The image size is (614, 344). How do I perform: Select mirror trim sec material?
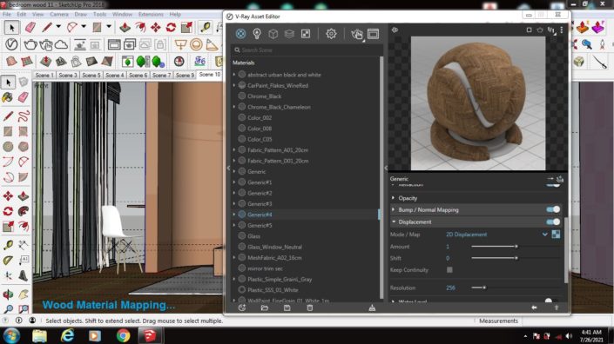[265, 268]
